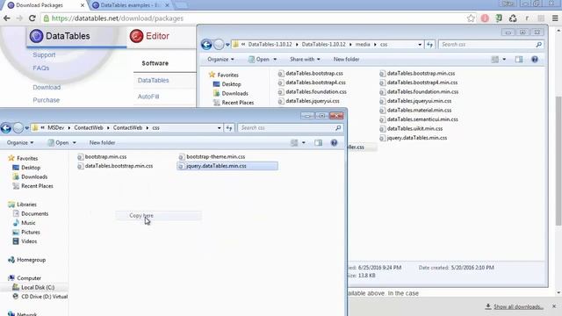Select bootstrap-theme.min.css file
This screenshot has width=562, height=316.
(212, 157)
